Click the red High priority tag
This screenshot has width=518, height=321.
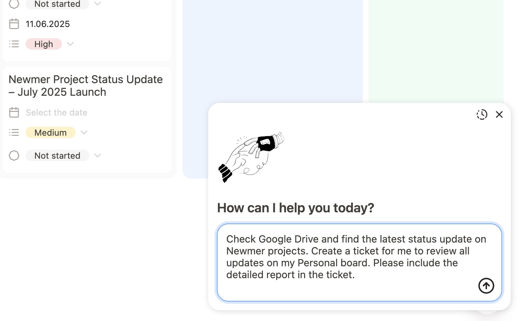tap(44, 44)
